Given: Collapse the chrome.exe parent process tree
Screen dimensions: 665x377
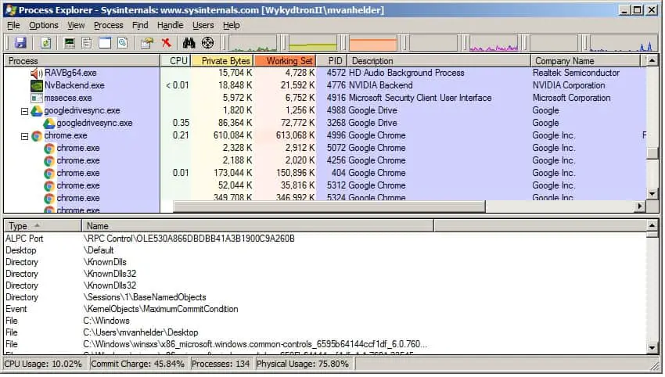Looking at the screenshot, I should tap(24, 136).
